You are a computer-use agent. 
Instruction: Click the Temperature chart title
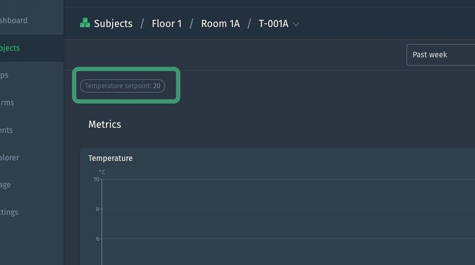pos(110,158)
